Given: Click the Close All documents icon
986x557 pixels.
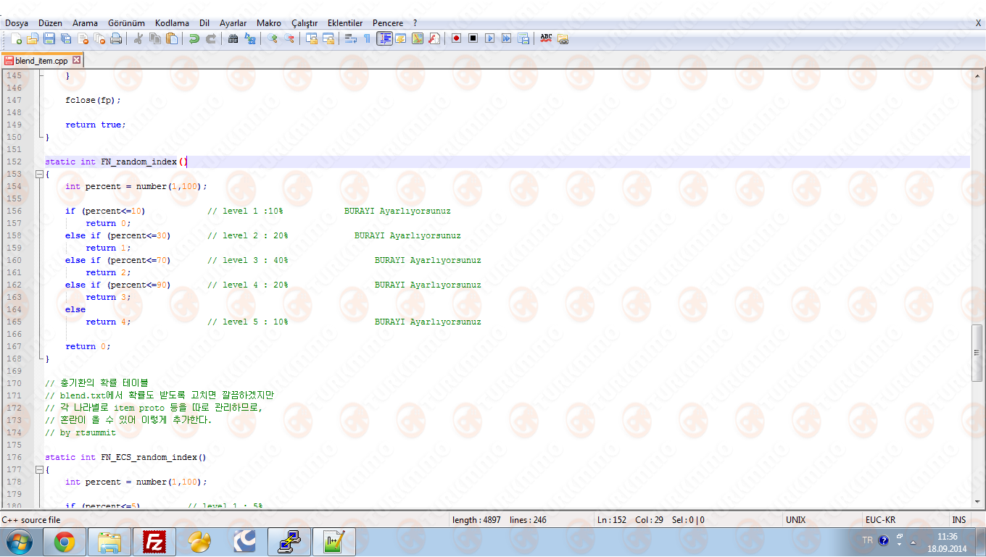Looking at the screenshot, I should tap(99, 38).
